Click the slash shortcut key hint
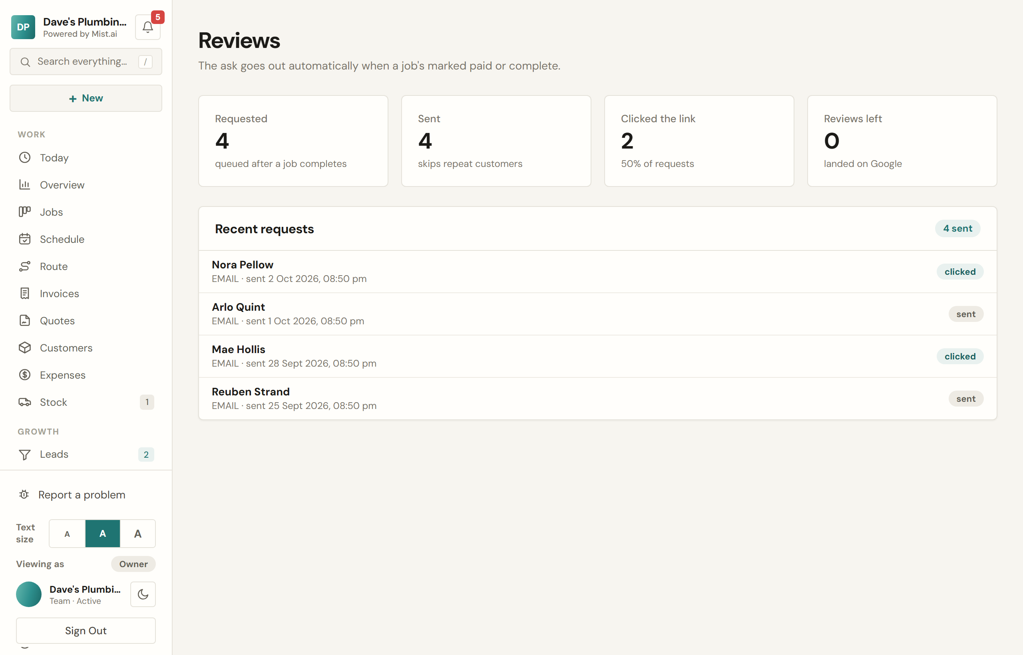This screenshot has width=1023, height=655. click(145, 62)
